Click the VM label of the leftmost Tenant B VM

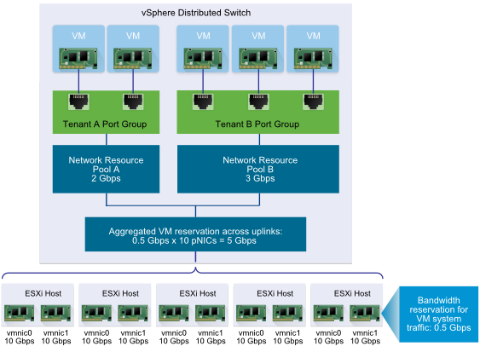tap(203, 36)
